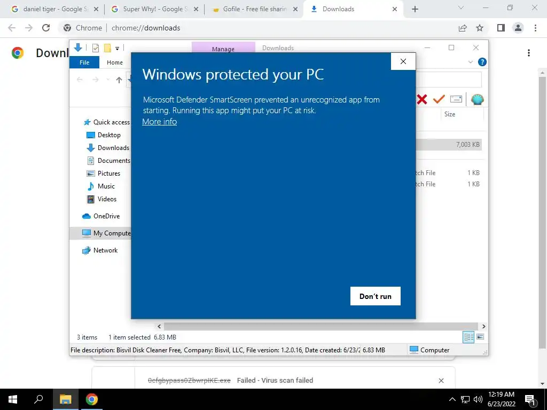The image size is (547, 410).
Task: Collapse the Explorer ribbon with chevron
Action: click(x=470, y=62)
